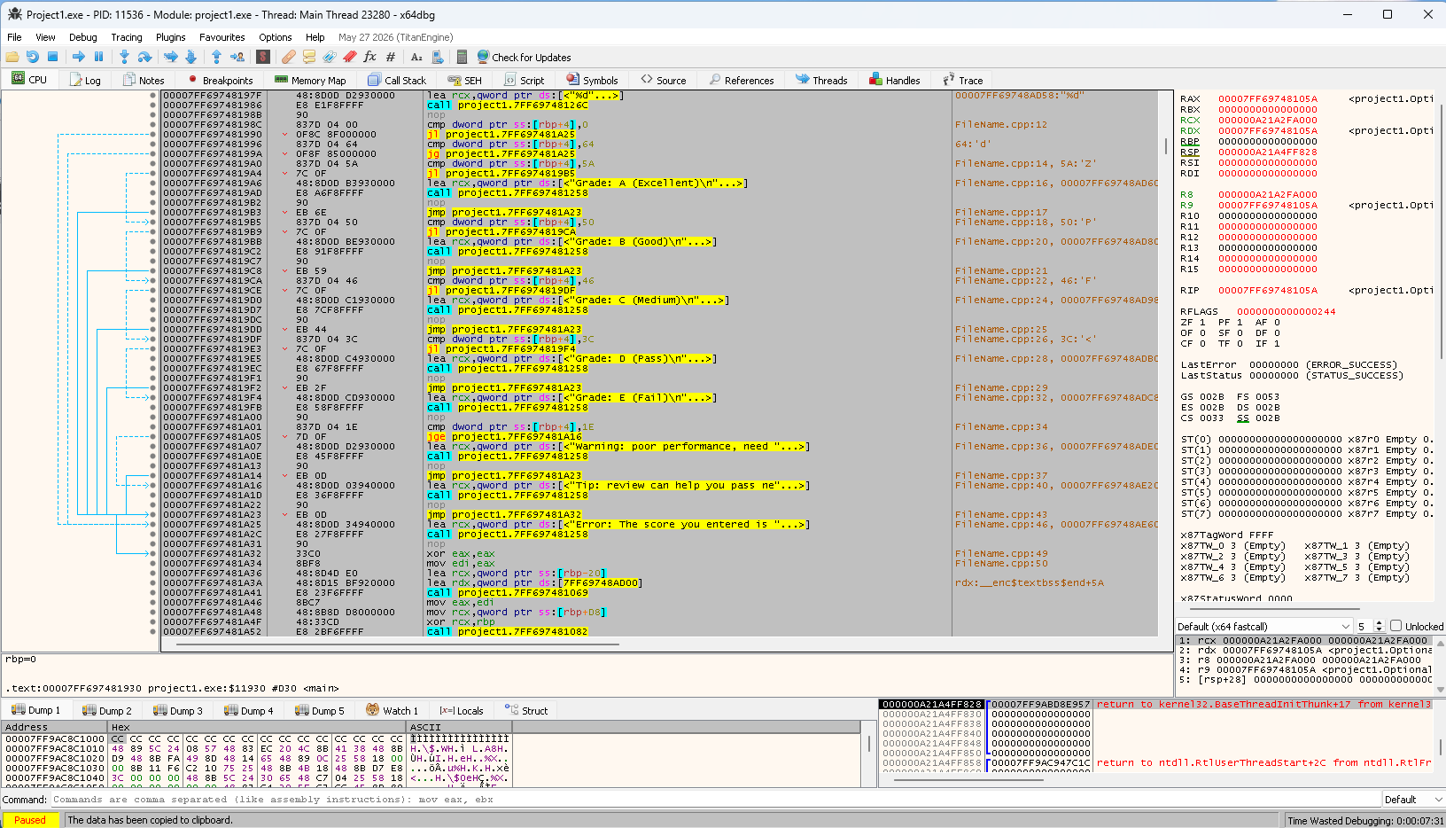Toggle the Unlocked checkbox
This screenshot has width=1446, height=828.
[1396, 626]
